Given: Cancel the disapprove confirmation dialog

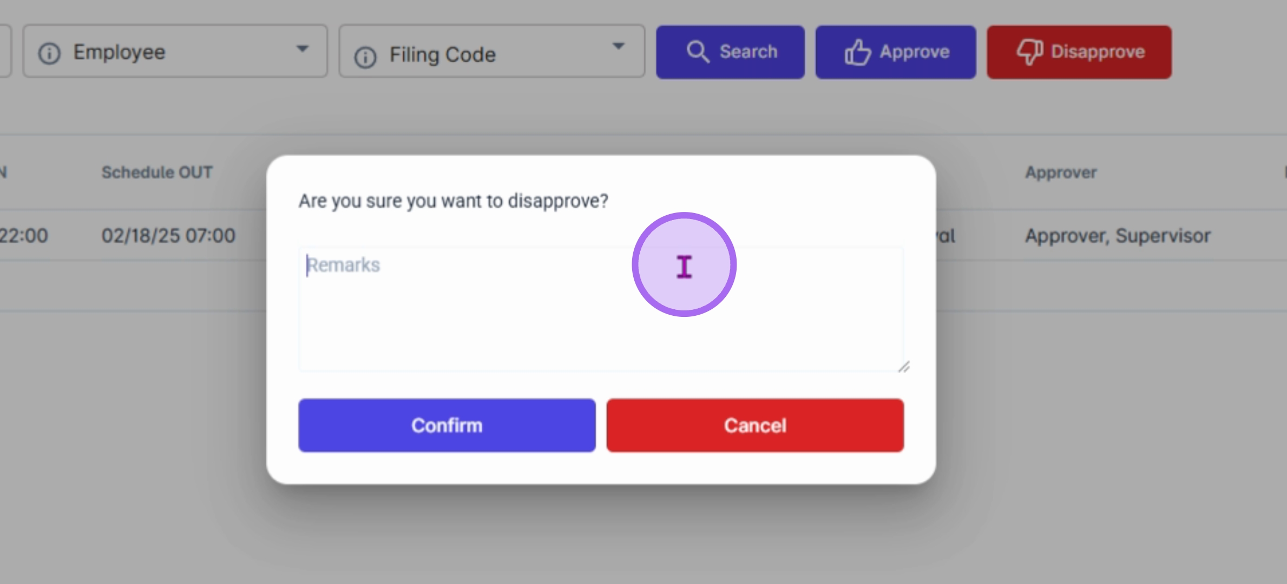Looking at the screenshot, I should [755, 426].
